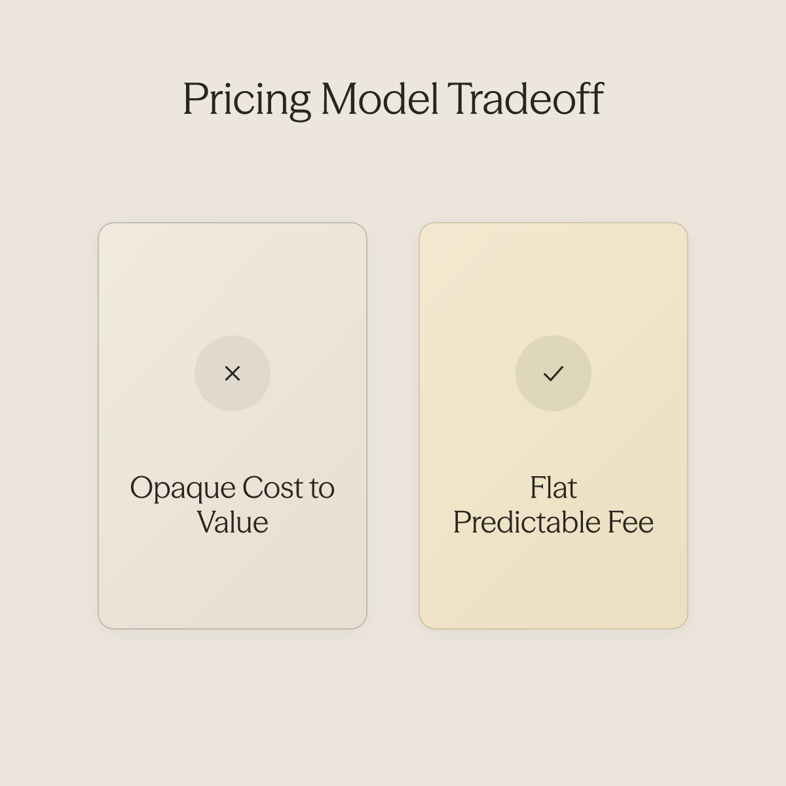The width and height of the screenshot is (786, 786).
Task: Click the word Cost on left card
Action: pos(273,488)
